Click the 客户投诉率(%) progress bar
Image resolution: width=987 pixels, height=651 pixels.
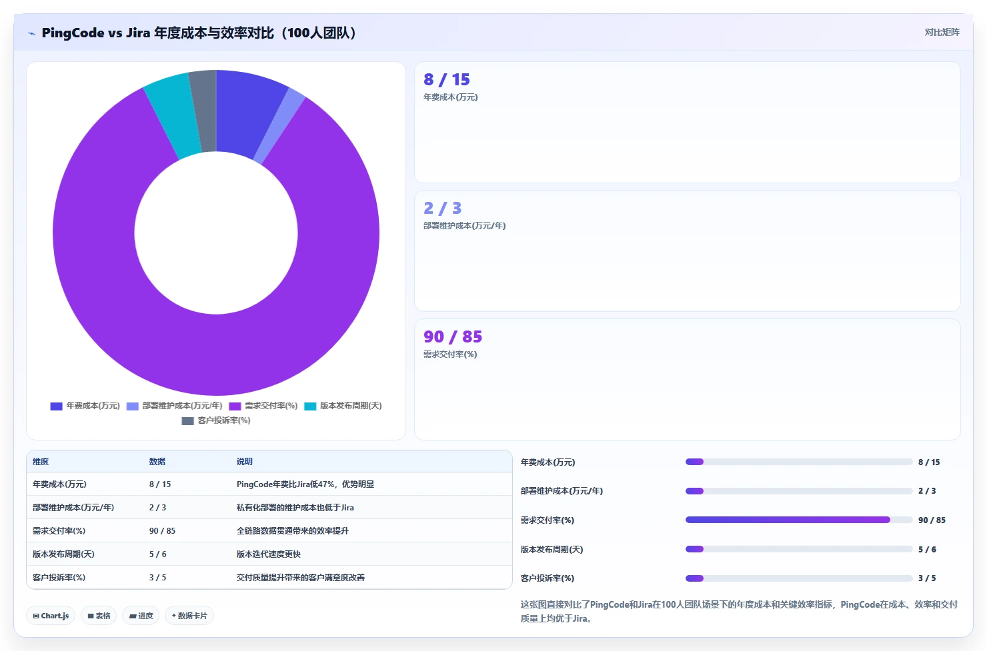[x=799, y=578]
